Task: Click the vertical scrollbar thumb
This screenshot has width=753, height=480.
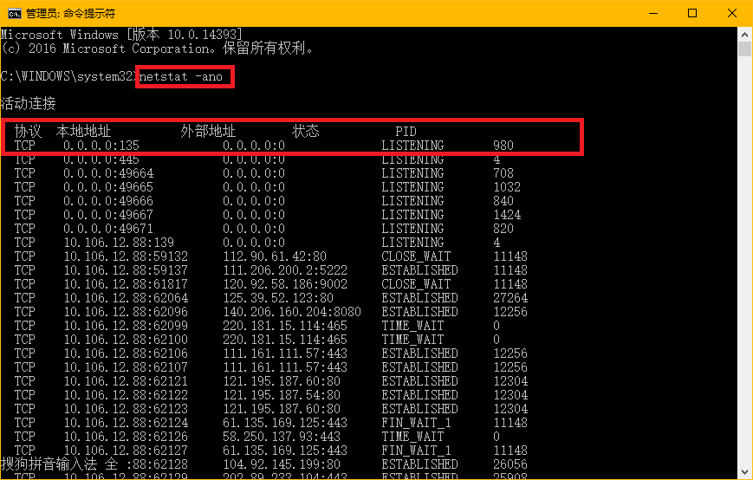Action: tap(744, 49)
